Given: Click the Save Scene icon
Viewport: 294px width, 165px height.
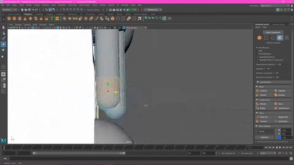Looking at the screenshot, I should point(29,10).
